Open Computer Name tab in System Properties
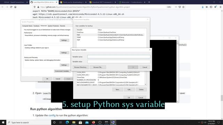Screen dimensions: 223x125 [27, 26]
